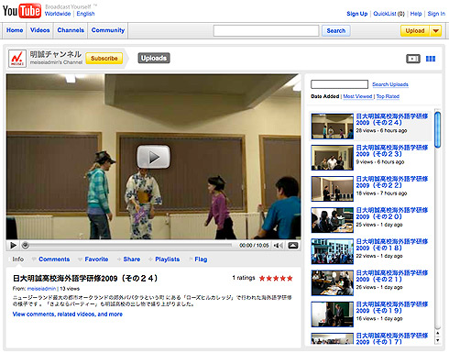Click the Search Uploads text field
This screenshot has width=449, height=353.
tap(339, 84)
